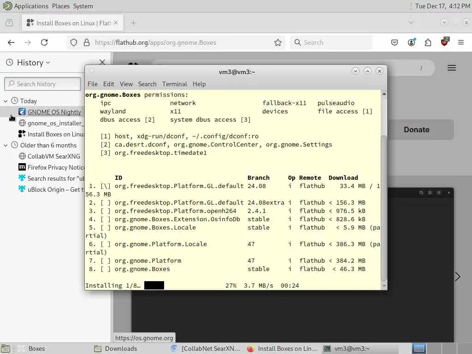The image size is (472, 354).
Task: Open the Firefox hamburger application menu
Action: coord(461,42)
